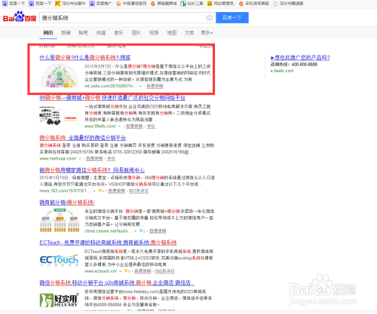This screenshot has width=377, height=314.
Task: Select the 网页 tab
Action: point(48,33)
